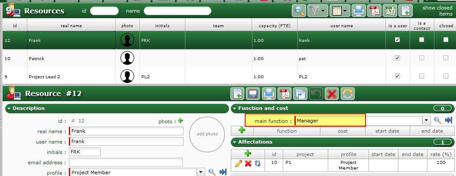Copy Resource #12 using copy icon
Image resolution: width=456 pixels, height=176 pixels.
(300, 94)
